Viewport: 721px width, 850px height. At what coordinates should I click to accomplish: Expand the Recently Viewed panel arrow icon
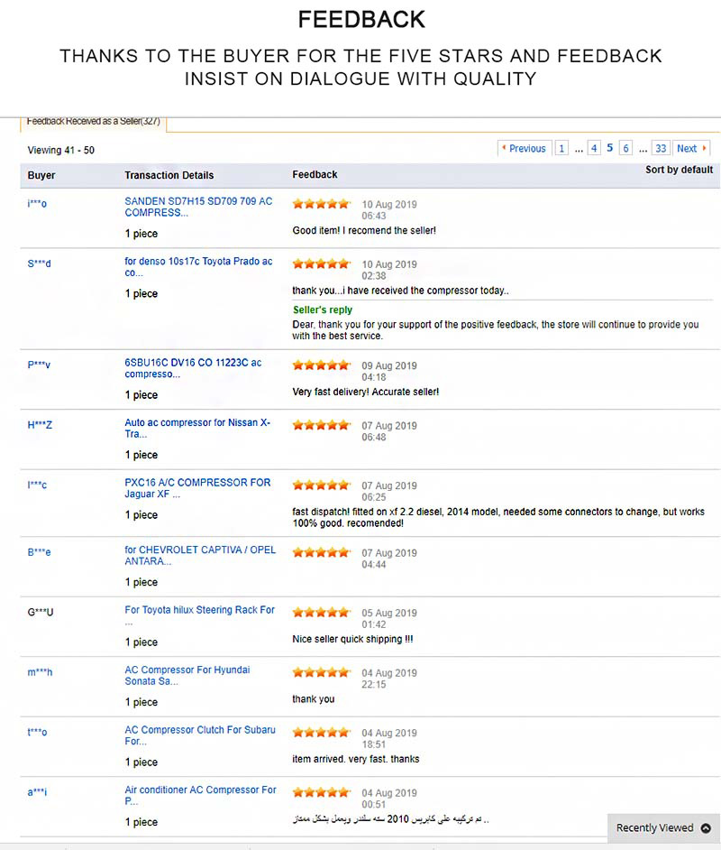click(x=706, y=827)
